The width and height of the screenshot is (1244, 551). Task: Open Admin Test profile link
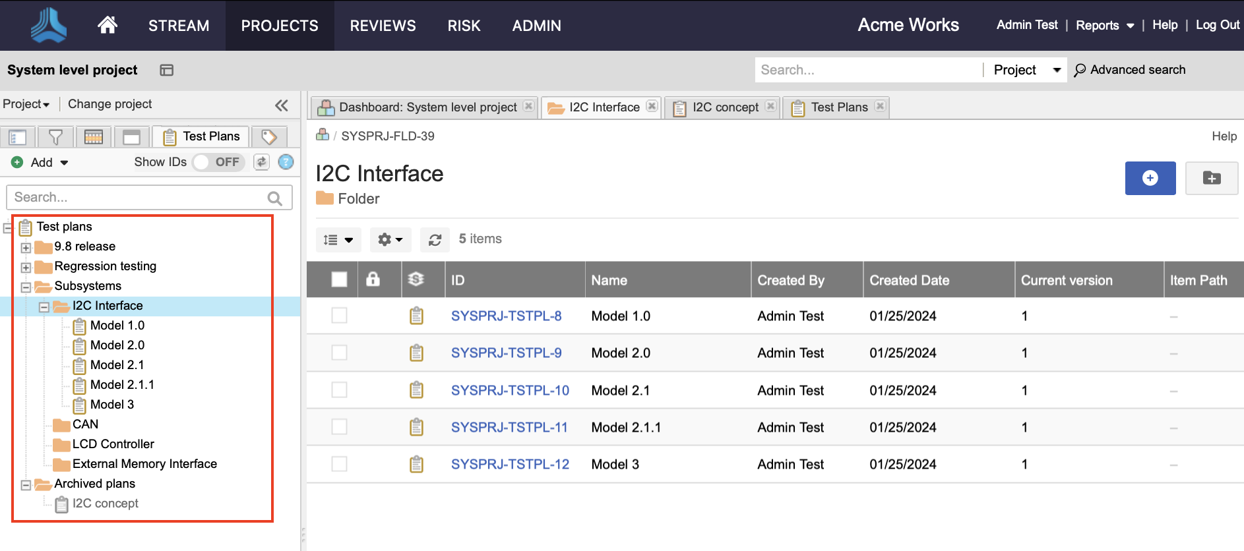click(x=1027, y=25)
